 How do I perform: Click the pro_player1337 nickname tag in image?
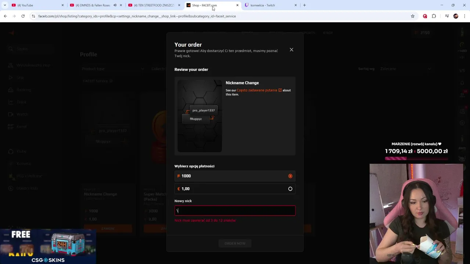point(203,110)
